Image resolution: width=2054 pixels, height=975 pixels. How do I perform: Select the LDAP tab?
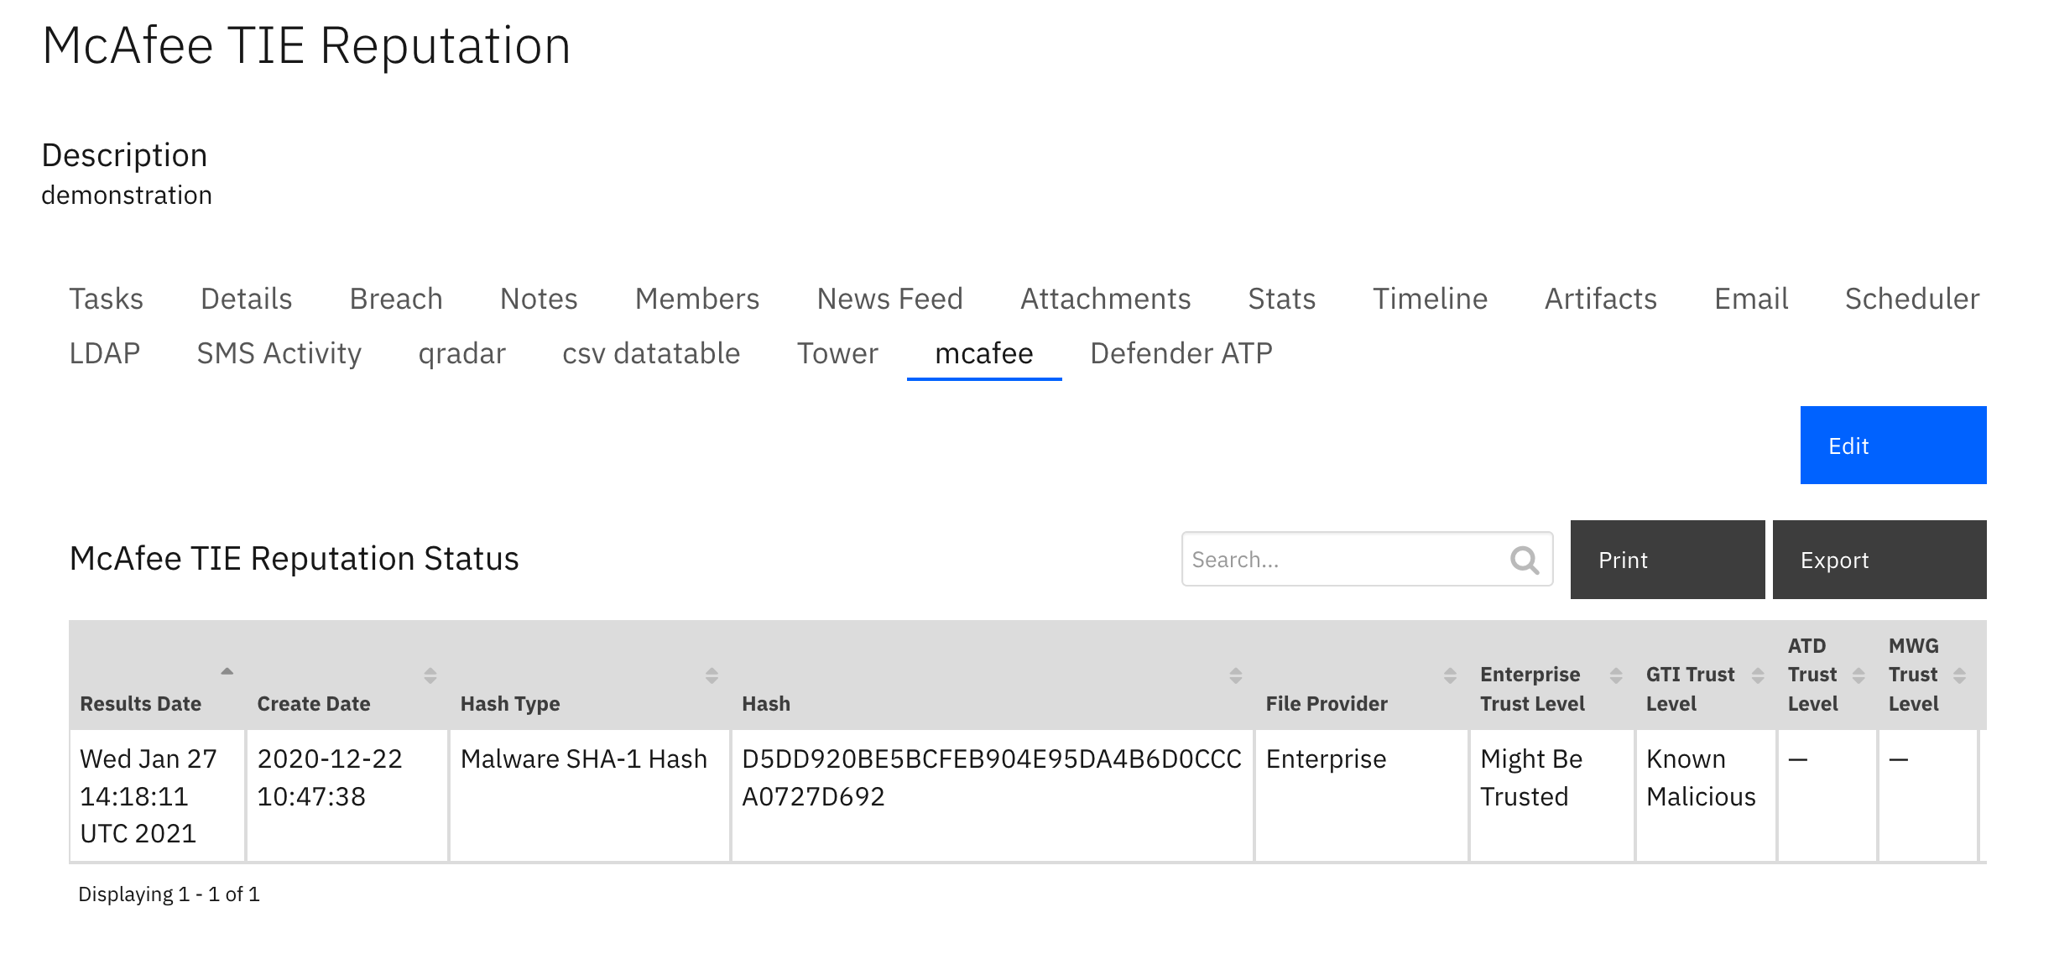point(104,353)
